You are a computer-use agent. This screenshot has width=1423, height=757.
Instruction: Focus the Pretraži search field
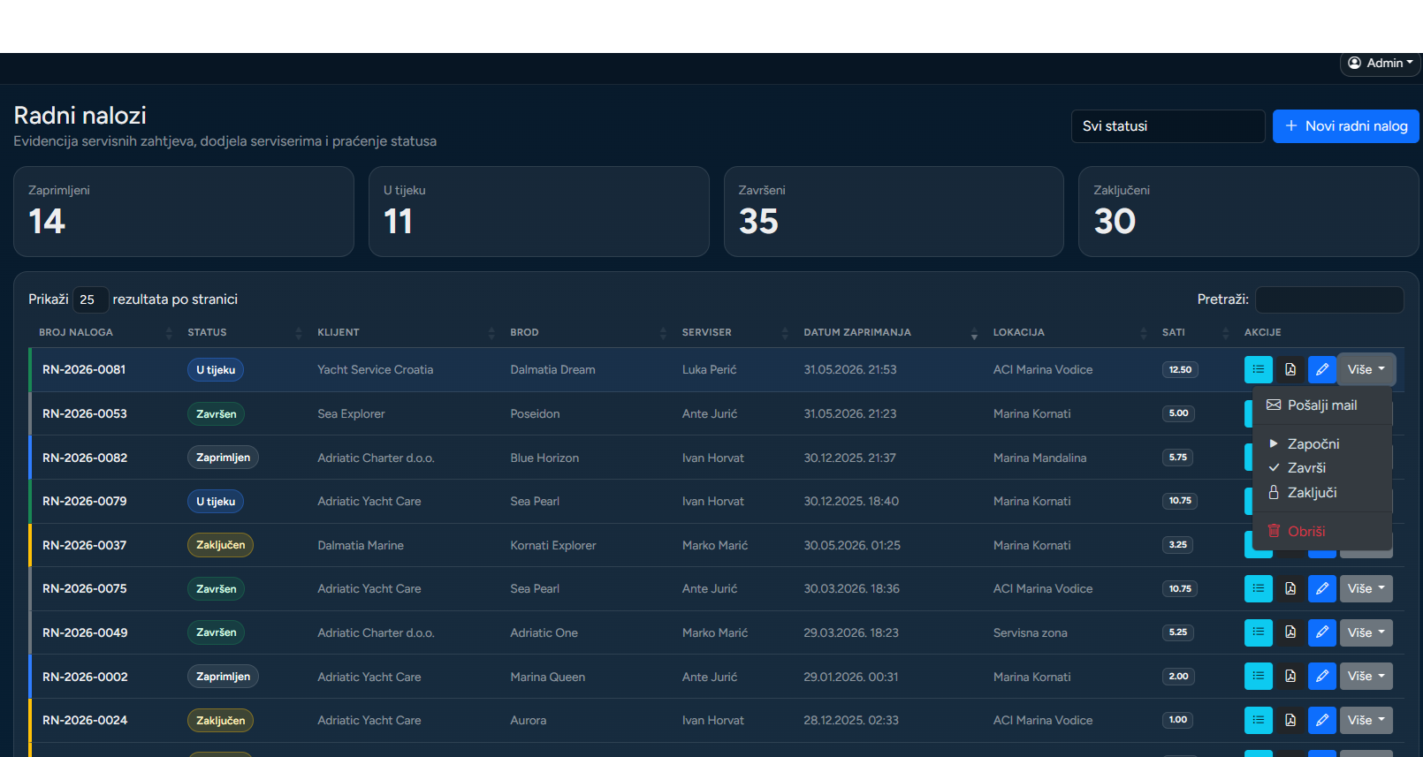[1329, 299]
